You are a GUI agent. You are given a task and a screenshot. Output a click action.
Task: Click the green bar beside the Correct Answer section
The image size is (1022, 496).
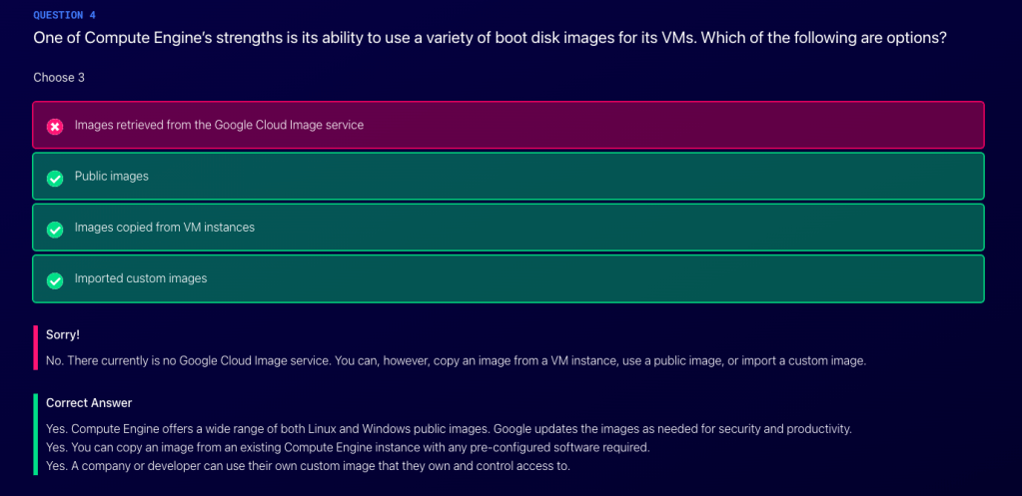35,434
